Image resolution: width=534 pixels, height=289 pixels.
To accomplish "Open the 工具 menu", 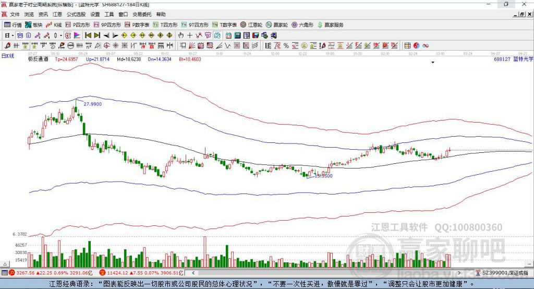I will tap(109, 14).
